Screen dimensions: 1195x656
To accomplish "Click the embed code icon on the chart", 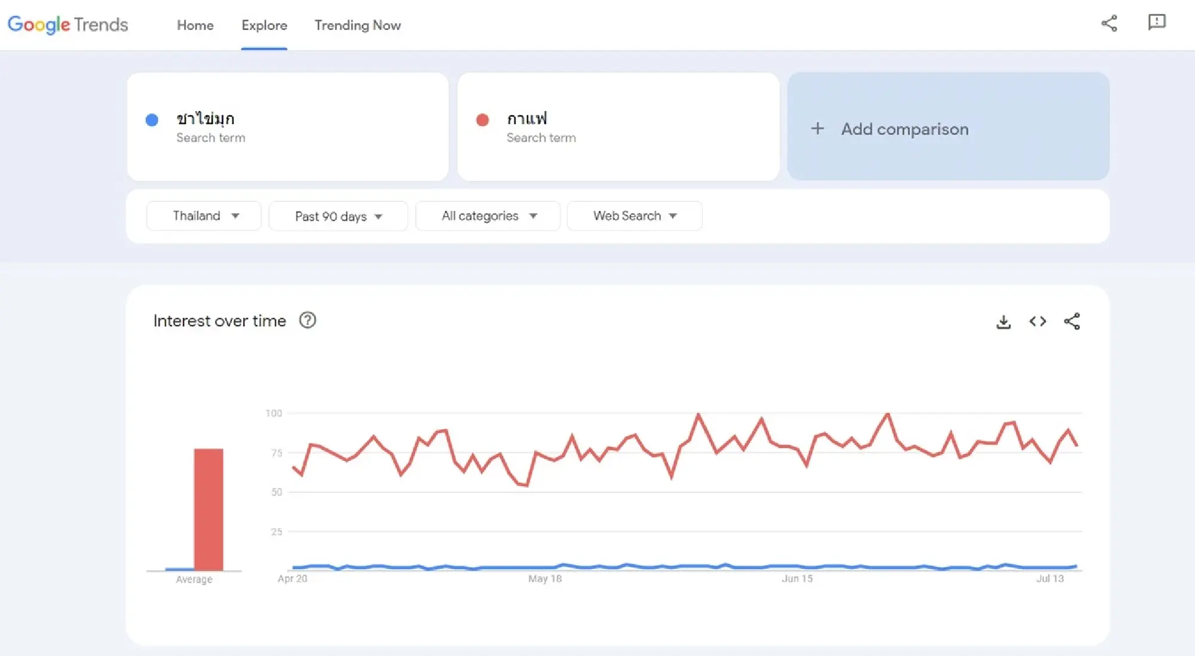I will tap(1038, 321).
